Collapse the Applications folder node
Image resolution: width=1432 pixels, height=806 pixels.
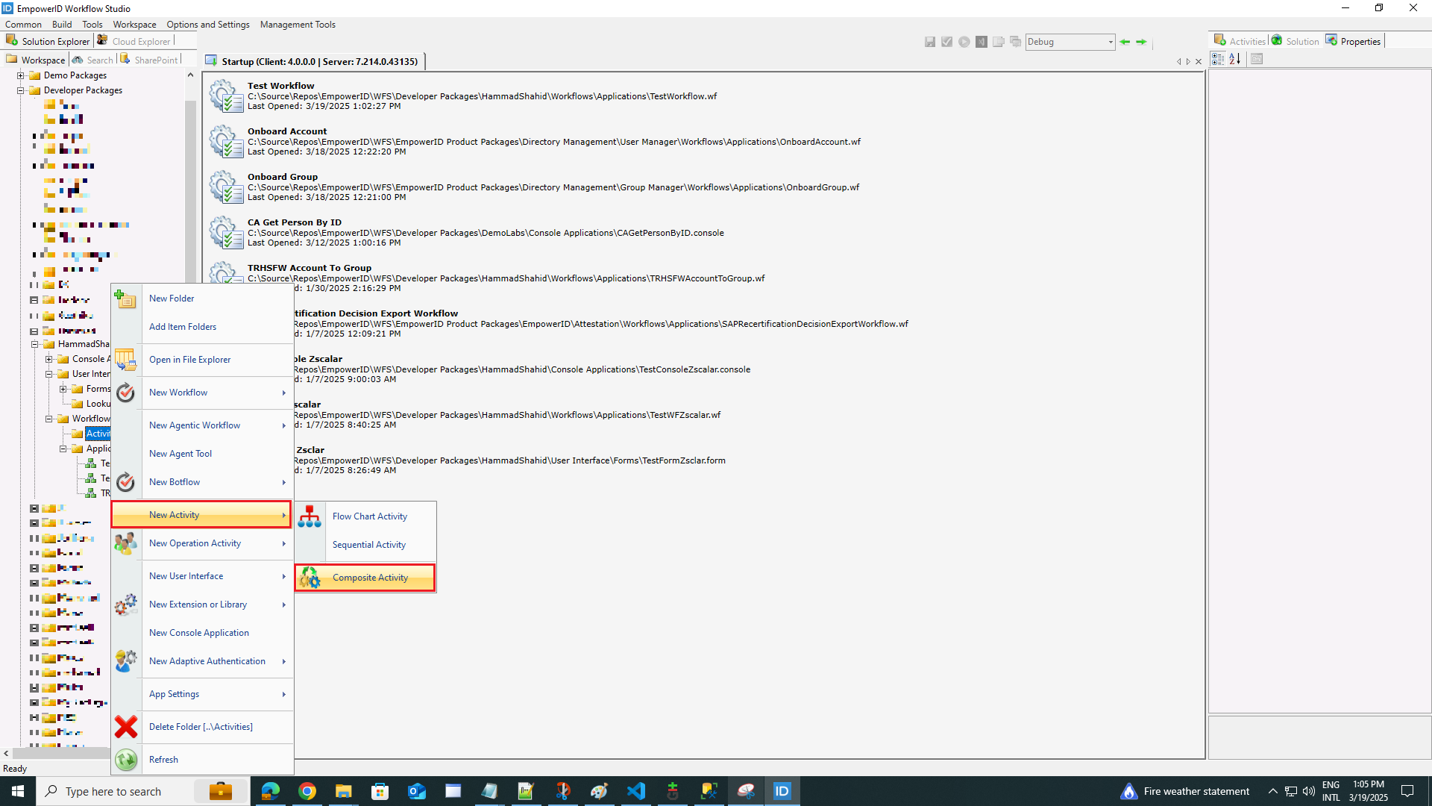point(63,449)
